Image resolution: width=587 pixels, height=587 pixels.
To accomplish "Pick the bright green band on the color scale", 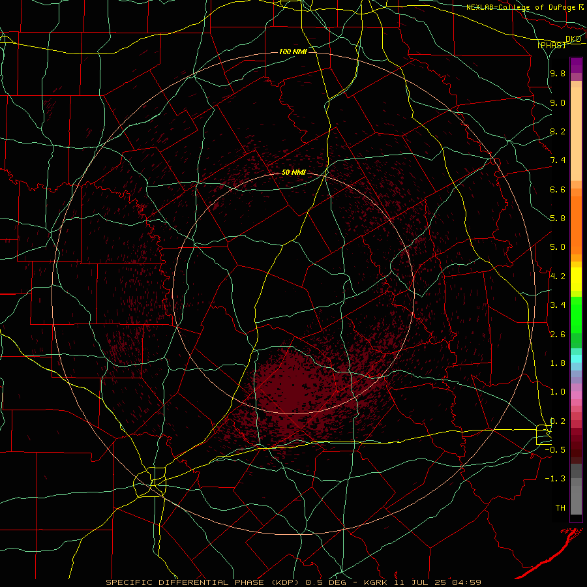I will point(576,315).
